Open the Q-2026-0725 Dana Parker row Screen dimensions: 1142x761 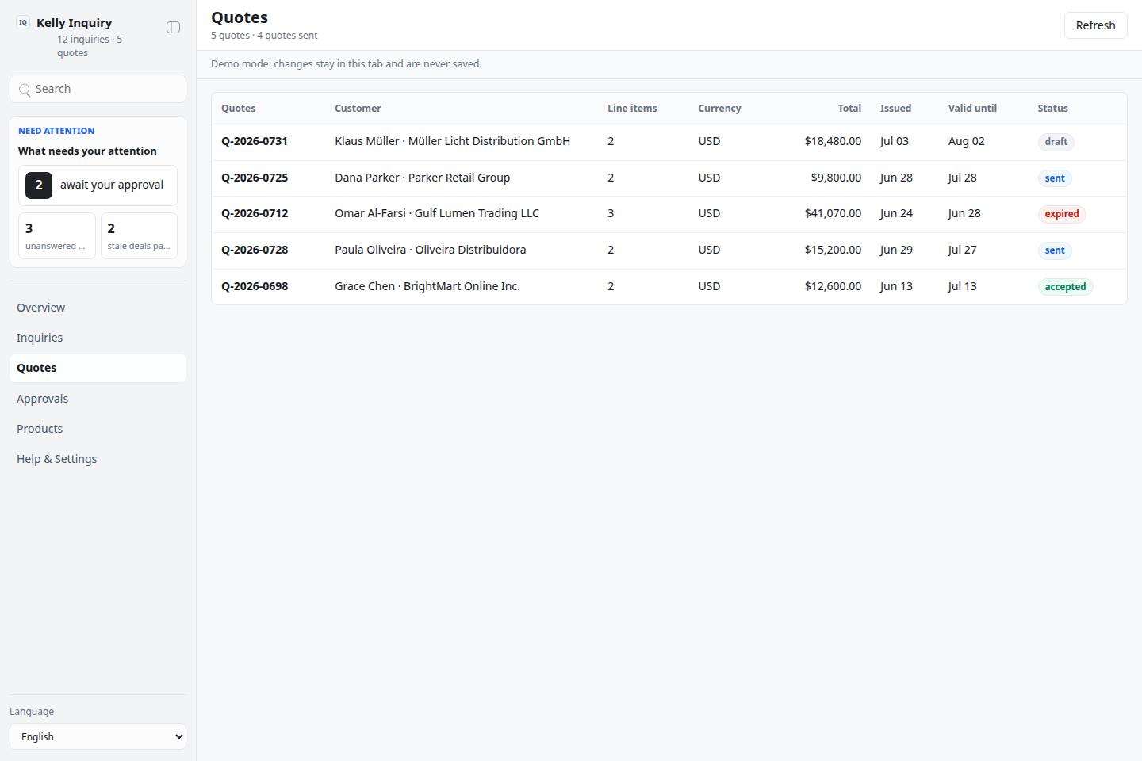pyautogui.click(x=669, y=178)
